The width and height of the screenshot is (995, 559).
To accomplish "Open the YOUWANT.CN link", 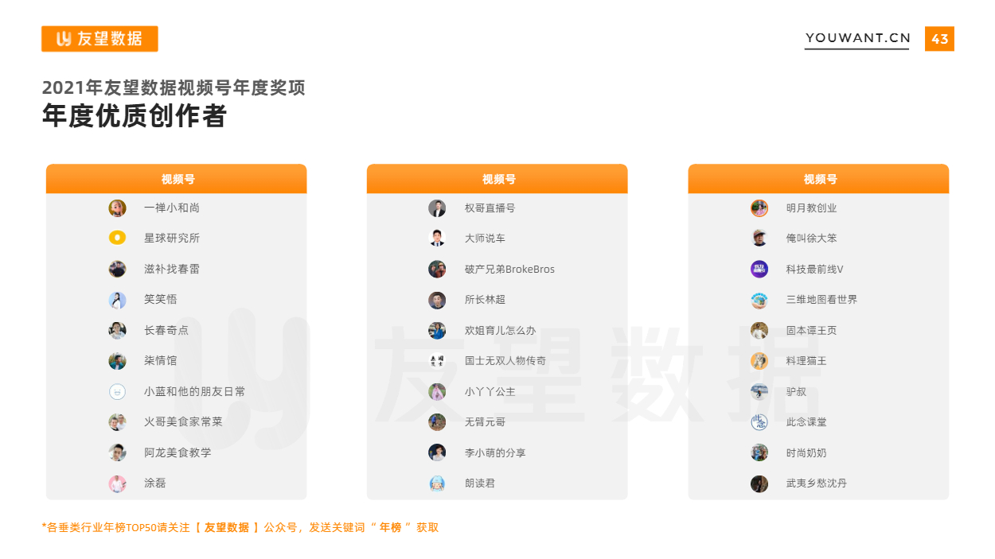I will tap(857, 38).
